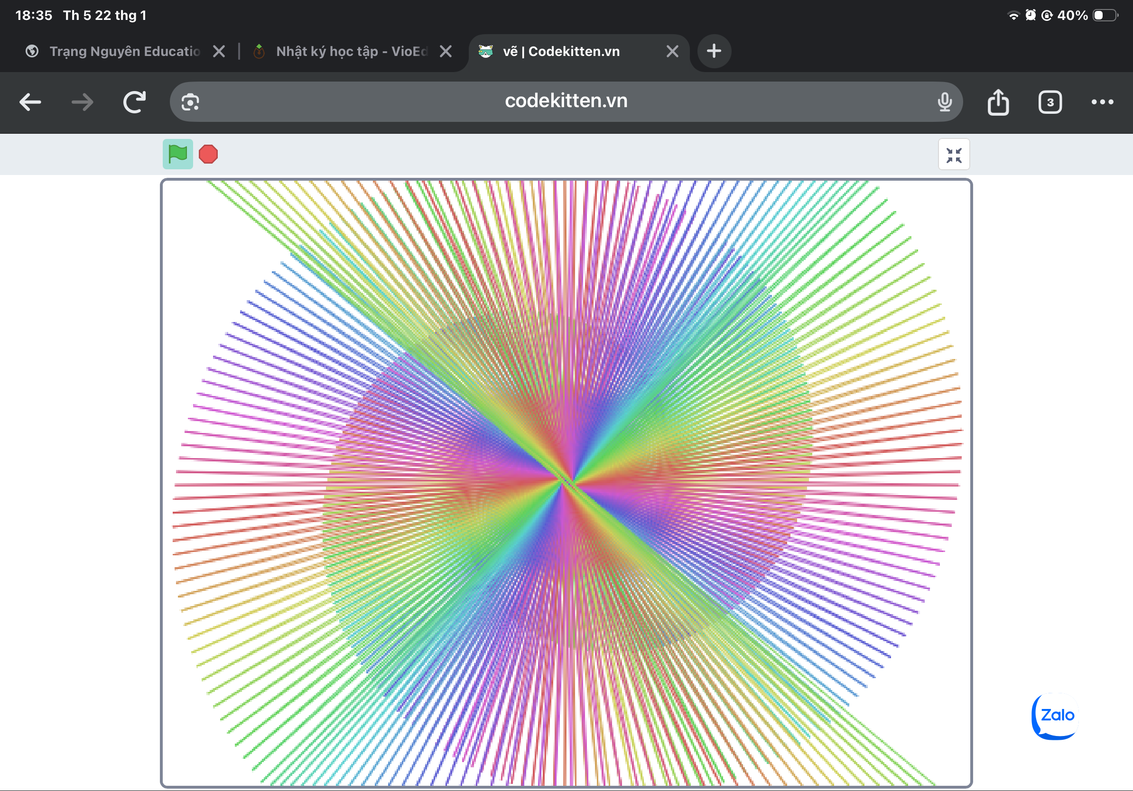The height and width of the screenshot is (791, 1133).
Task: Click the forward navigation arrow
Action: (82, 102)
